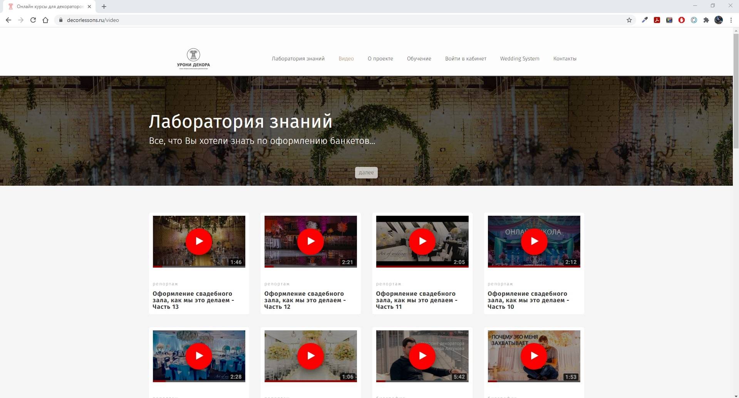Open the Часть 12 article title link
Image resolution: width=739 pixels, height=398 pixels.
click(305, 300)
